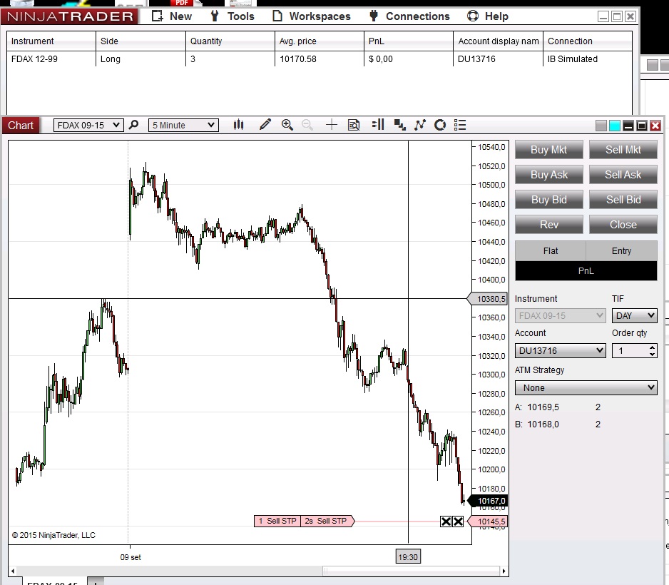Image resolution: width=669 pixels, height=585 pixels.
Task: Expand the chart instrument selector FDAX 09-15
Action: click(x=88, y=125)
